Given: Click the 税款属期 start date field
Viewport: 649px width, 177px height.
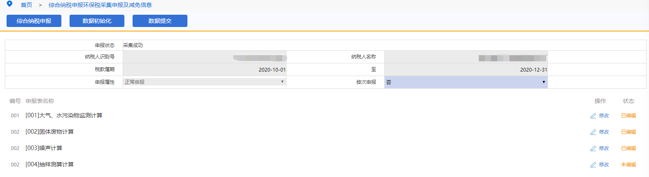Looking at the screenshot, I should tap(204, 69).
